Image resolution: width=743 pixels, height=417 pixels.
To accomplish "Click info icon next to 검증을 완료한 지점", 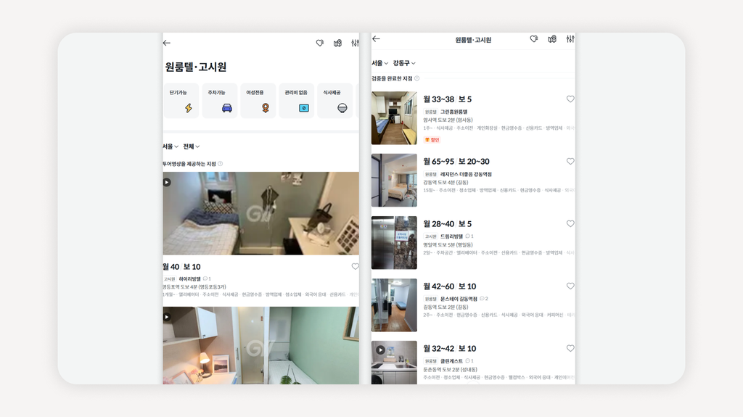I will [x=417, y=78].
